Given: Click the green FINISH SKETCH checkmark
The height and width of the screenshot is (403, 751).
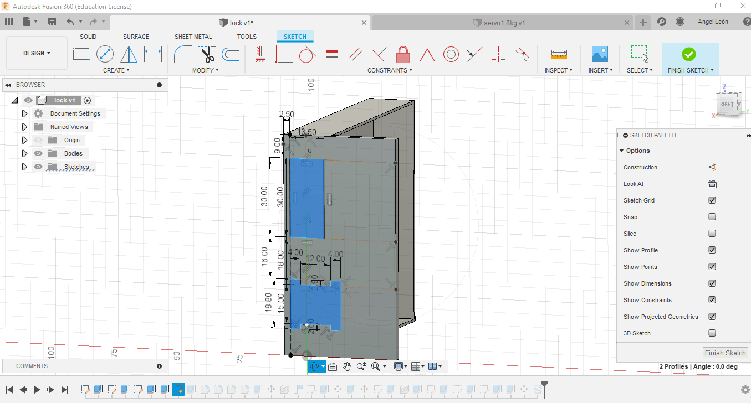Looking at the screenshot, I should click(x=688, y=54).
